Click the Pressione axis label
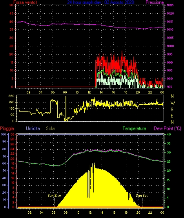This screenshot has height=218, width=184. (x=155, y=2)
